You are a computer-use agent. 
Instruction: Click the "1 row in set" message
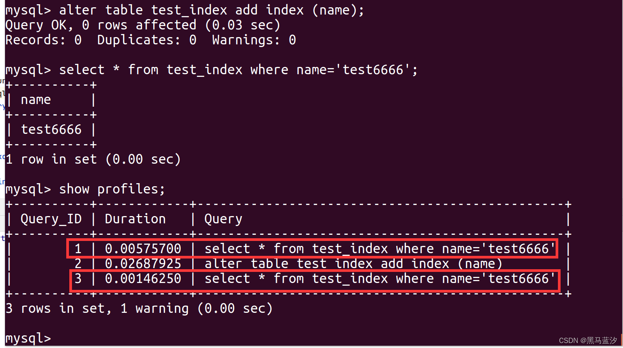coord(93,159)
